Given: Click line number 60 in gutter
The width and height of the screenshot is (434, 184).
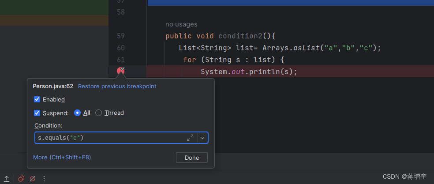Looking at the screenshot, I should click(121, 48).
